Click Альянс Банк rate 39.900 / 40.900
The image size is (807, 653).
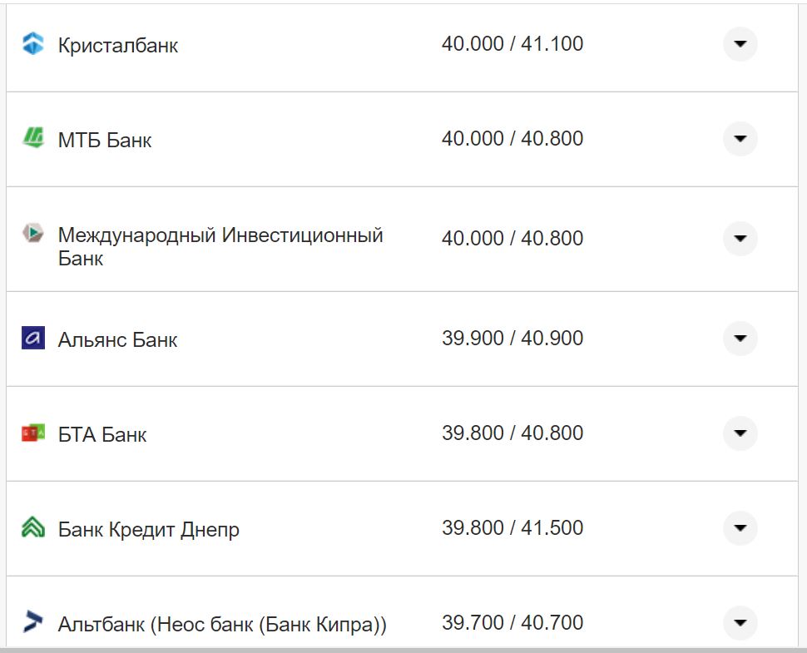tap(512, 339)
